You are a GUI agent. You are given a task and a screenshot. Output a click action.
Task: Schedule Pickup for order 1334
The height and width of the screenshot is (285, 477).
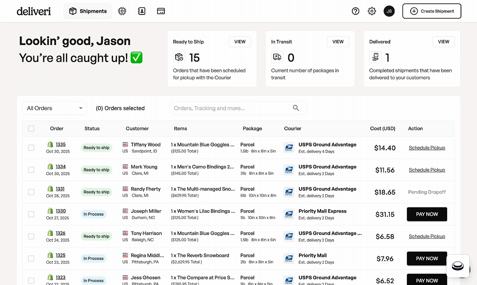pyautogui.click(x=427, y=170)
